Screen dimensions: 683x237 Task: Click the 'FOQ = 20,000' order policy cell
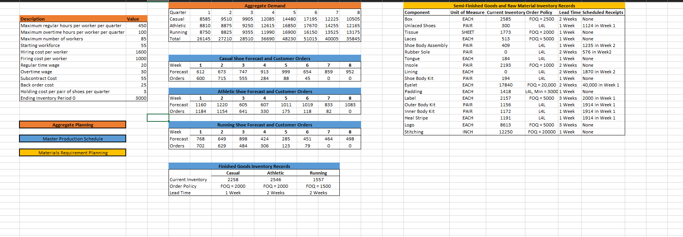542,85
